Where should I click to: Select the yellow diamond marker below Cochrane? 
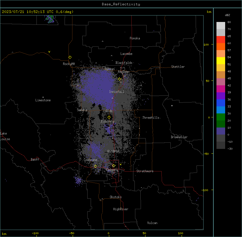pyautogui.click(x=95, y=166)
